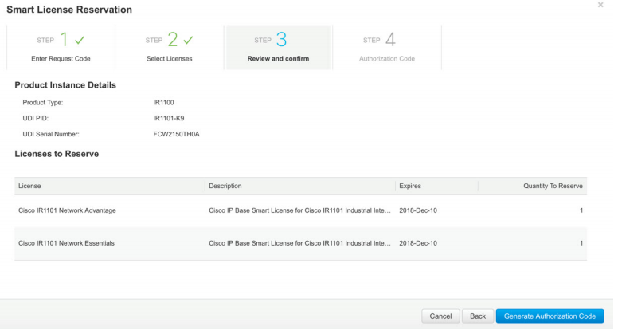Click quantity 1 in Network Essentials row
618x334 pixels.
pyautogui.click(x=581, y=243)
